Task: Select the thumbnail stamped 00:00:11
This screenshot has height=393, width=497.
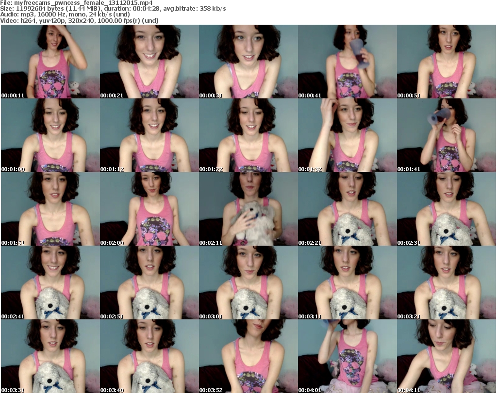Action: (50, 62)
